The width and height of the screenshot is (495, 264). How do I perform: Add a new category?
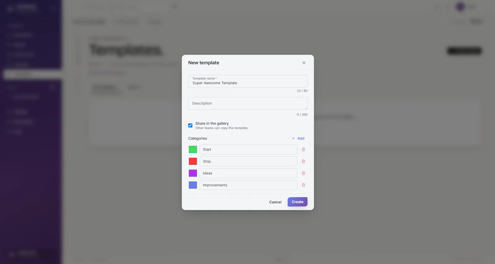tap(298, 138)
